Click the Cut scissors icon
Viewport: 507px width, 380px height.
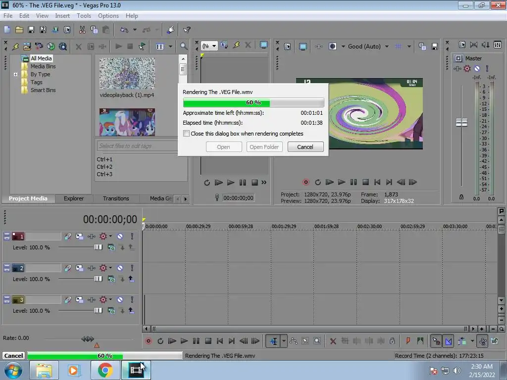click(x=82, y=30)
